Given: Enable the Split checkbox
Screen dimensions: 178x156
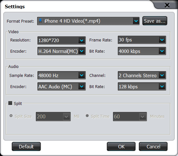Looking at the screenshot, I should [10, 103].
